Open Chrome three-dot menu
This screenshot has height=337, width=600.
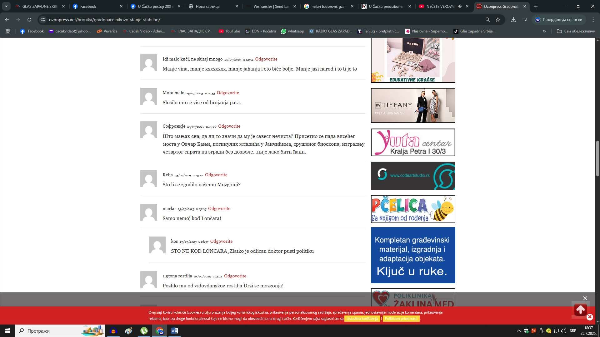pyautogui.click(x=593, y=20)
